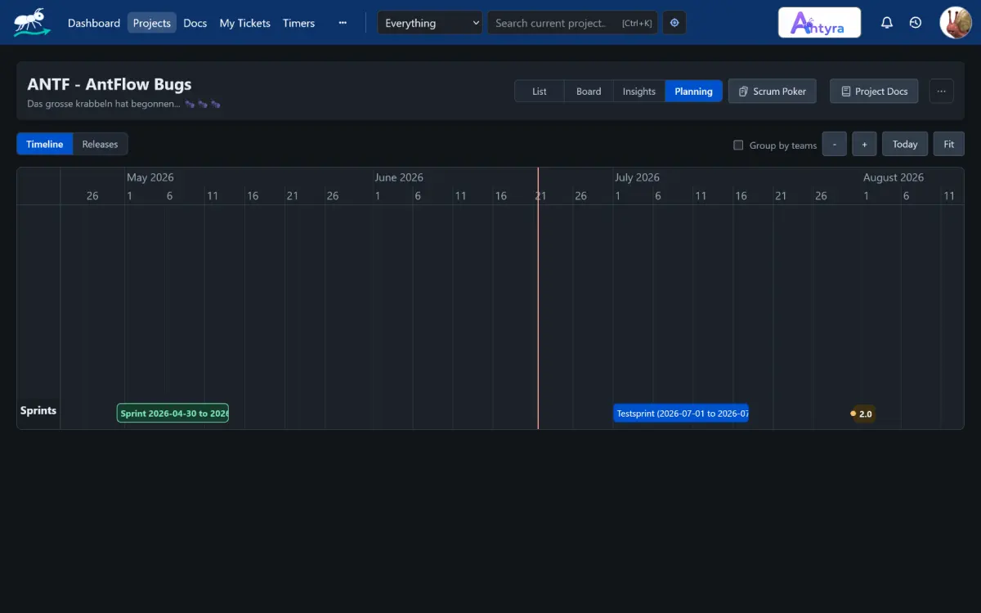This screenshot has width=981, height=613.
Task: Open the project options ellipsis button
Action: (941, 92)
